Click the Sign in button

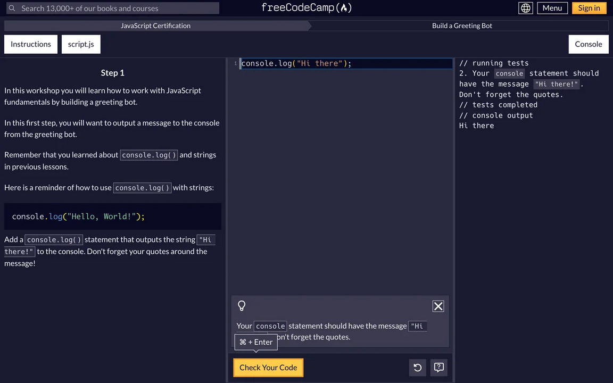coord(589,8)
